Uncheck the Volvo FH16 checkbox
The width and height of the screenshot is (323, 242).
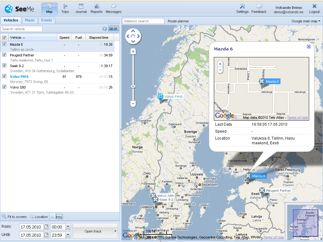(x=4, y=76)
